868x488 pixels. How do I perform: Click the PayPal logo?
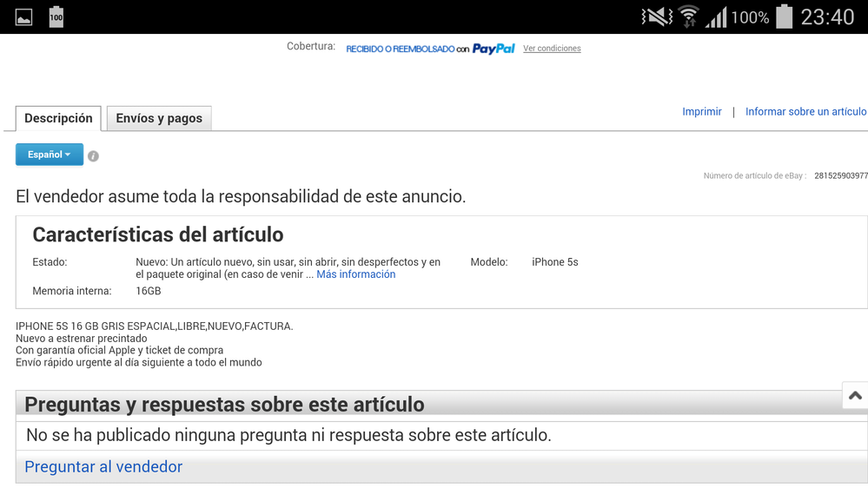pos(493,49)
